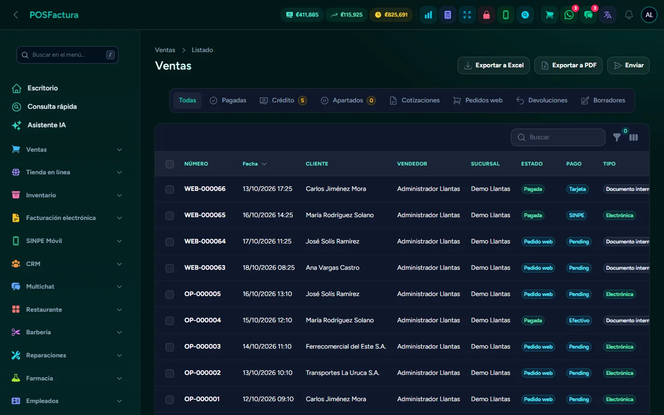Check the OP-000003 row checkbox

pos(170,347)
